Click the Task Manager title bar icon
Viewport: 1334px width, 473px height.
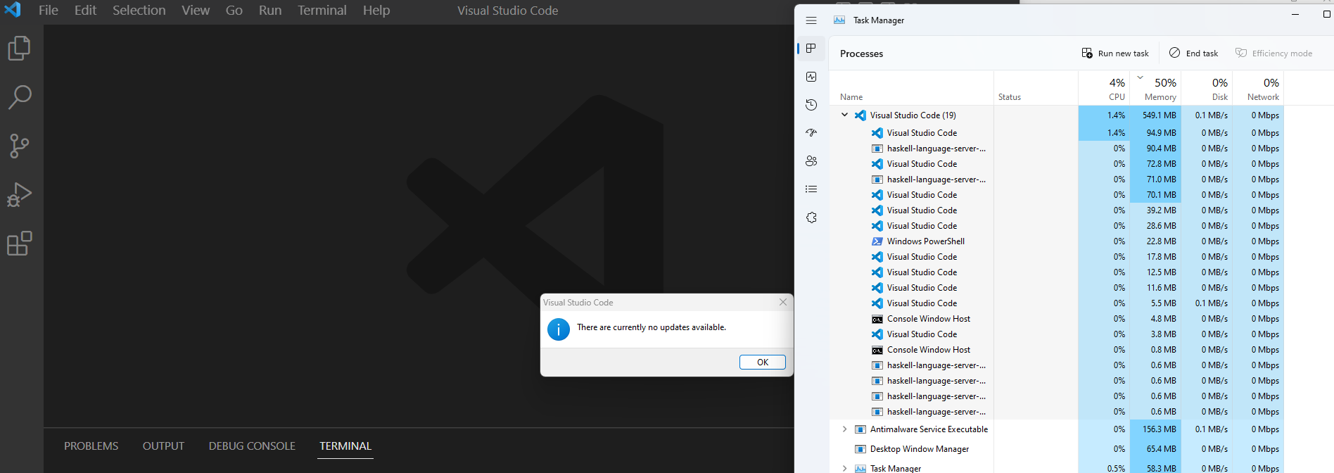click(x=839, y=20)
